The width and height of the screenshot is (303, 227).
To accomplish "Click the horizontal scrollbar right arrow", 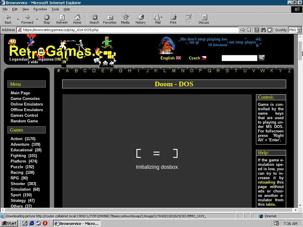I will point(296,210).
